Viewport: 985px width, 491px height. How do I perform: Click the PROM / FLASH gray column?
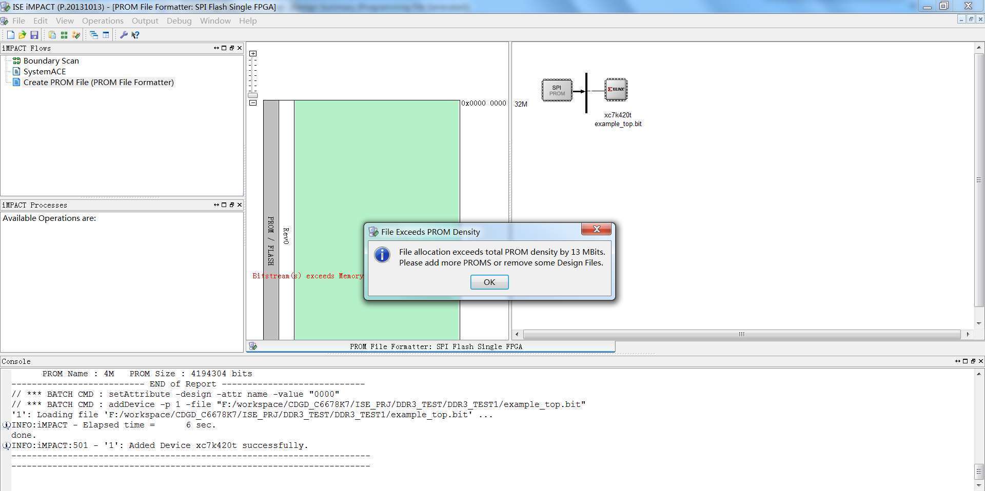click(x=271, y=219)
